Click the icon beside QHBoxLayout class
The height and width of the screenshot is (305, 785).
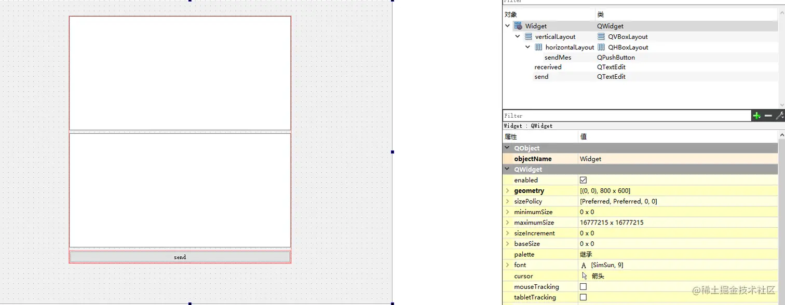click(x=601, y=47)
